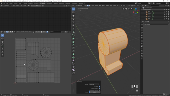Select the Cursor tool in 3D viewport toolbar

tap(74, 12)
